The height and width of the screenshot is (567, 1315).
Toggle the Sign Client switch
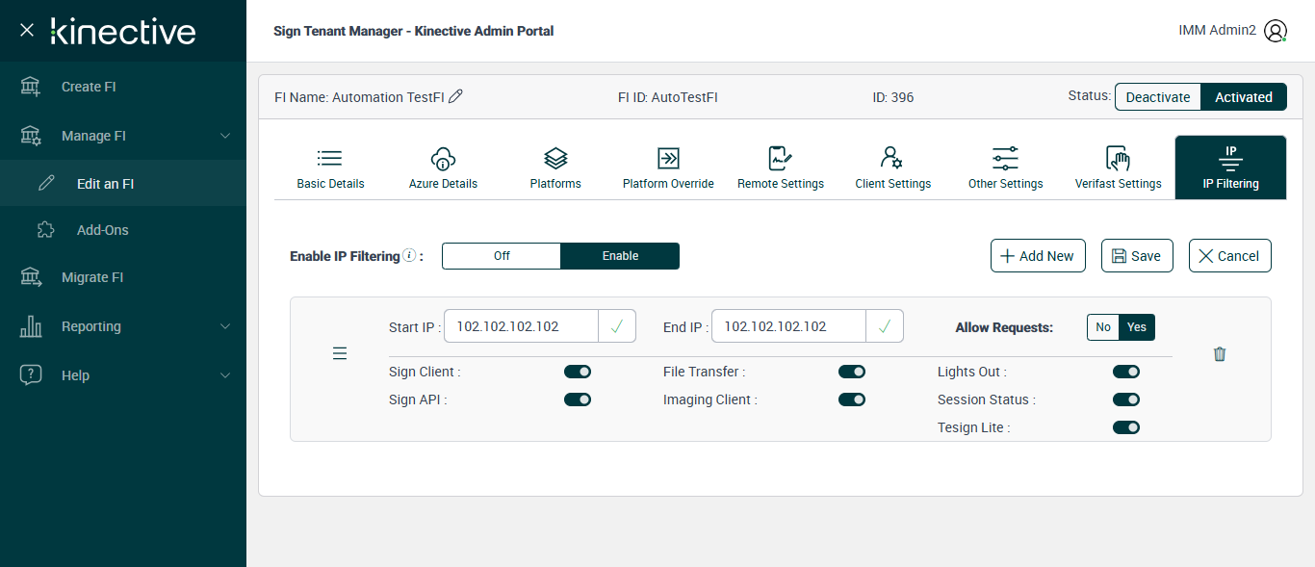coord(578,372)
